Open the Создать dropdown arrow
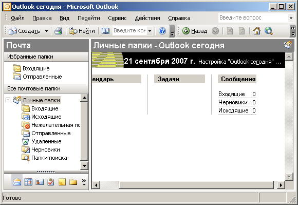 pyautogui.click(x=46, y=31)
